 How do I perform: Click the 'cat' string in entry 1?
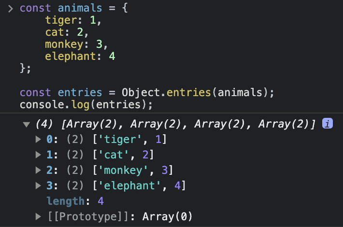pyautogui.click(x=114, y=155)
